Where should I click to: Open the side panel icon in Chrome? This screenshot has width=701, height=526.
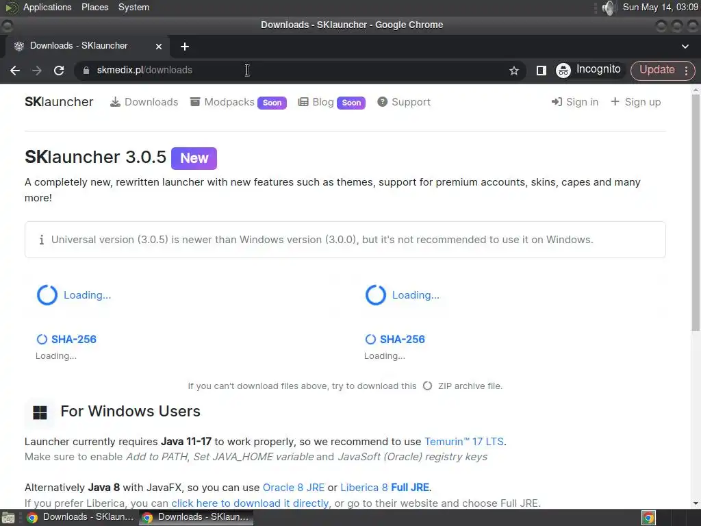[541, 71]
